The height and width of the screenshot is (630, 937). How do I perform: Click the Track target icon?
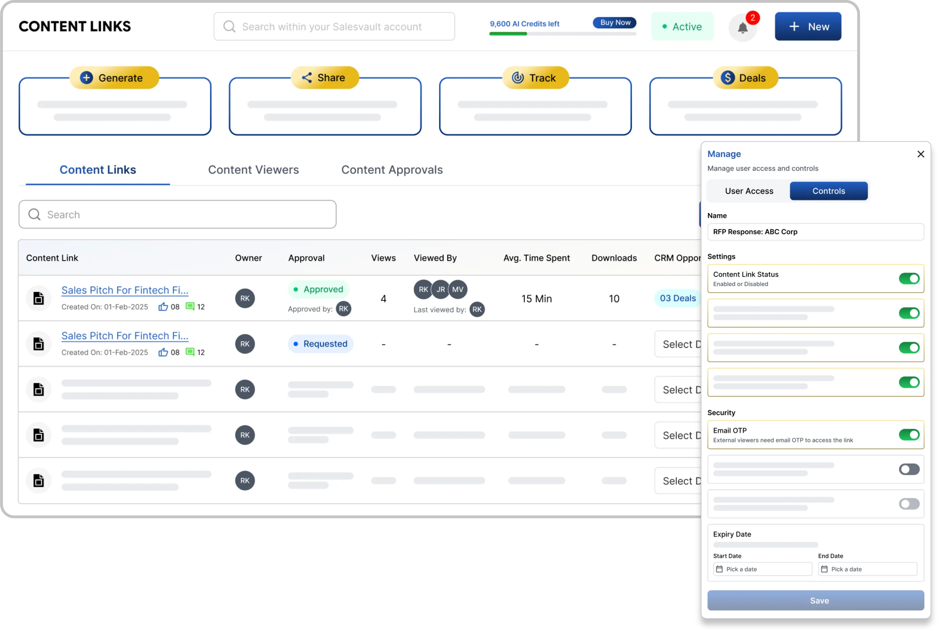[517, 77]
